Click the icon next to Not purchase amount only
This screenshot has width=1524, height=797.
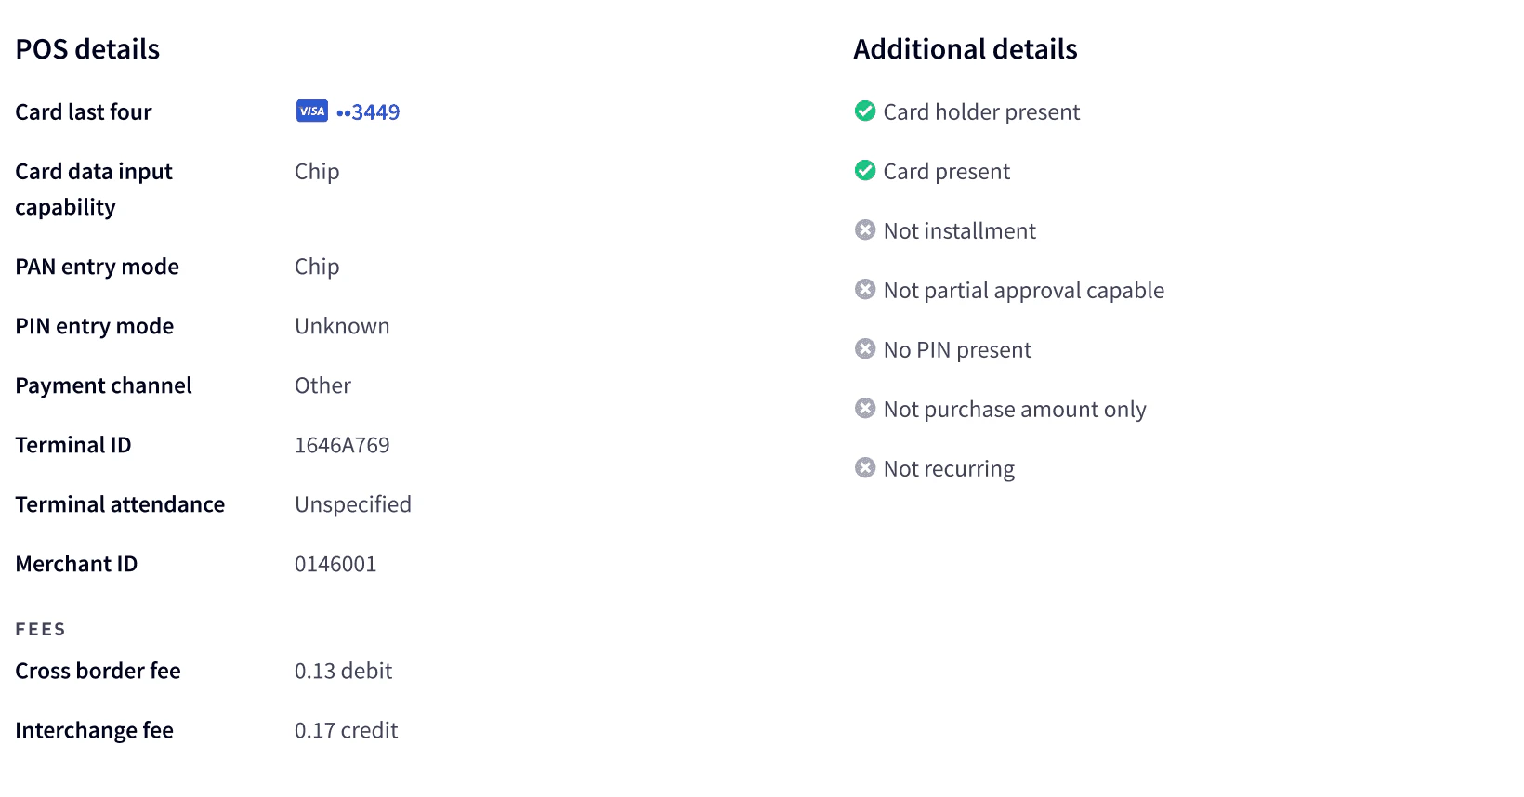pyautogui.click(x=865, y=408)
